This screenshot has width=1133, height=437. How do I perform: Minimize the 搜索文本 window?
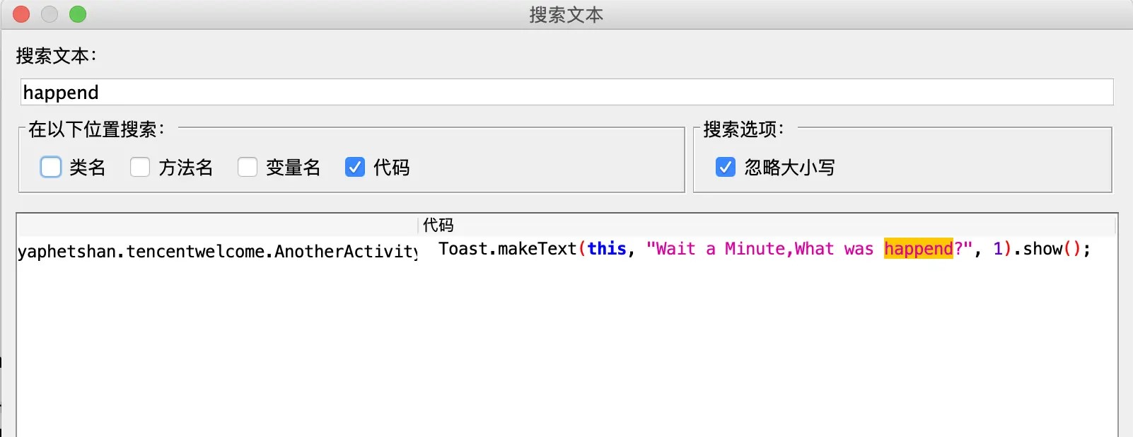tap(50, 14)
